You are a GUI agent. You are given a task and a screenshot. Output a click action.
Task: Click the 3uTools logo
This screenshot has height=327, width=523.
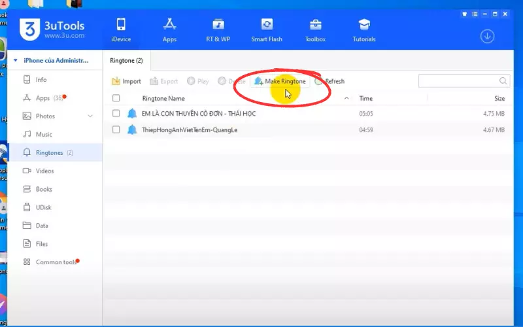pos(52,29)
